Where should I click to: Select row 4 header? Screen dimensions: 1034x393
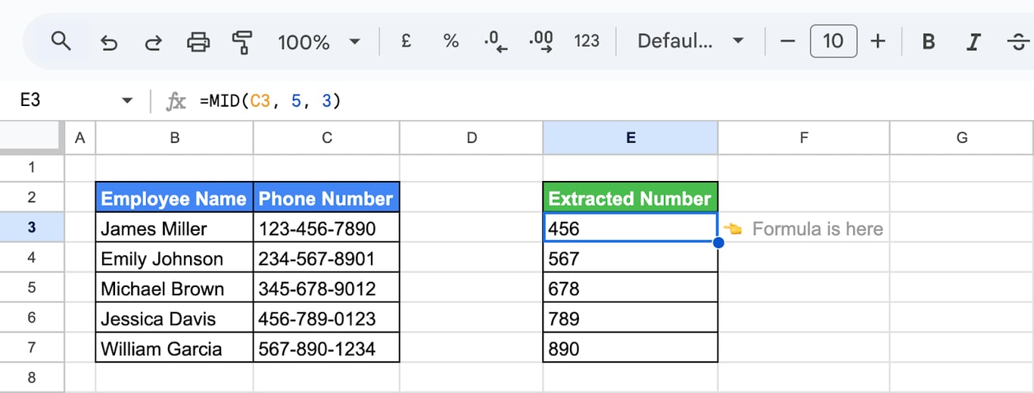pos(31,257)
